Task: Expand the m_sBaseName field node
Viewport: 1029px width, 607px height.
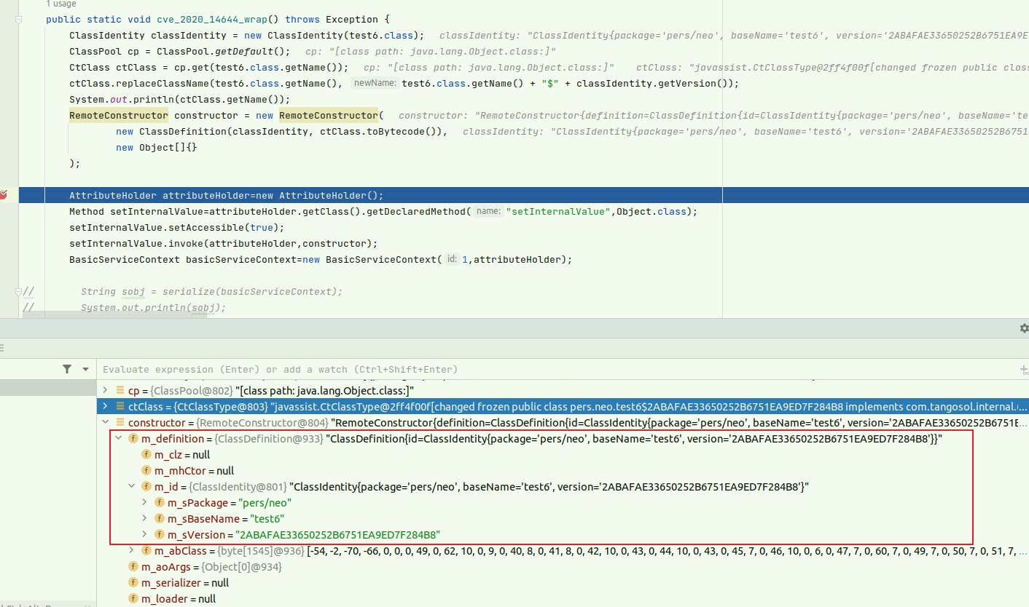Action: click(146, 518)
